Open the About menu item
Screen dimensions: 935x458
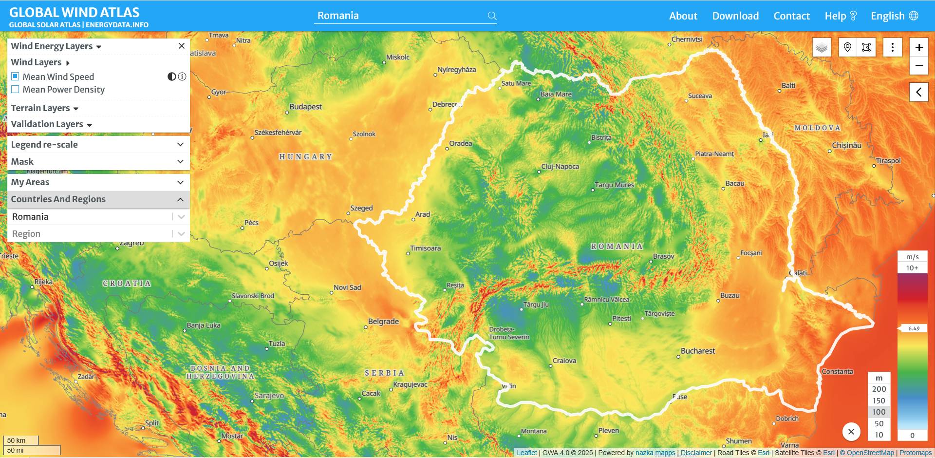(683, 16)
